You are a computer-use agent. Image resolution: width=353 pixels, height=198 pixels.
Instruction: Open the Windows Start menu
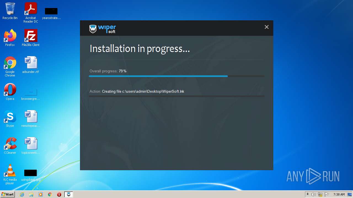click(x=7, y=194)
